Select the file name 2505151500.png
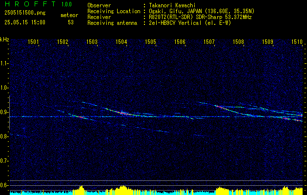The image size is (307, 195). click(x=25, y=13)
